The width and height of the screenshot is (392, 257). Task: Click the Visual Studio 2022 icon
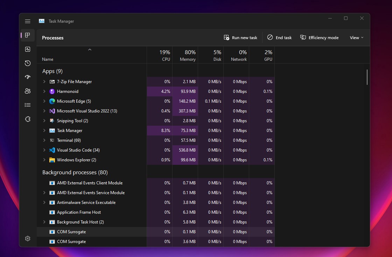point(52,111)
